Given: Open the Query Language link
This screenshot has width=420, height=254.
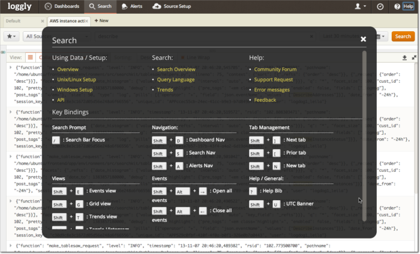Looking at the screenshot, I should click(x=175, y=80).
